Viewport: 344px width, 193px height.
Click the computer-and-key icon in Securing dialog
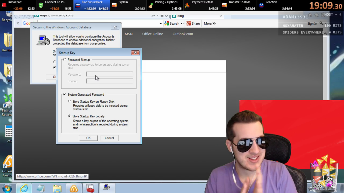(x=43, y=40)
